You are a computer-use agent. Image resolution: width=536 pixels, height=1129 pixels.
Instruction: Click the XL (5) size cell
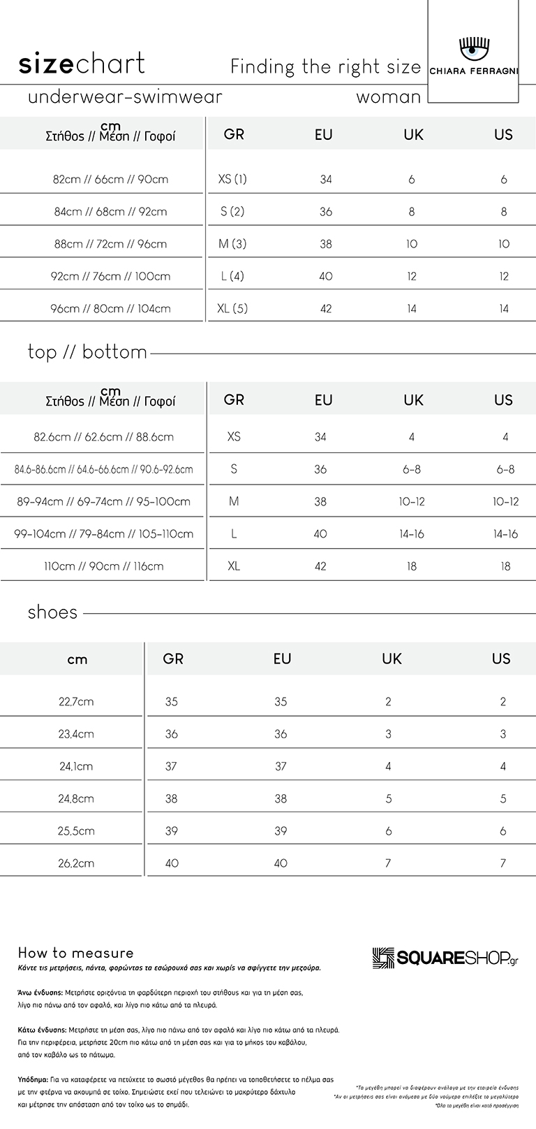[x=232, y=308]
